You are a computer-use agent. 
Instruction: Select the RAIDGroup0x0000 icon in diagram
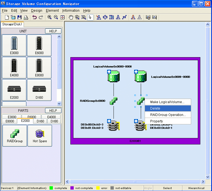(114, 101)
